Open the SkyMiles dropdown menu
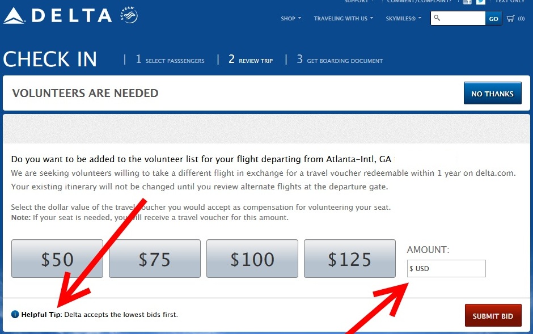Screen dimensions: 533x334 coord(404,19)
